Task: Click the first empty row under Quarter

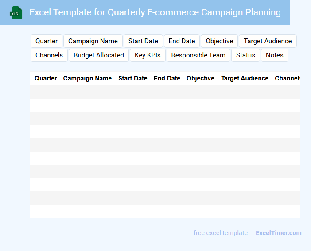Action: [46, 92]
